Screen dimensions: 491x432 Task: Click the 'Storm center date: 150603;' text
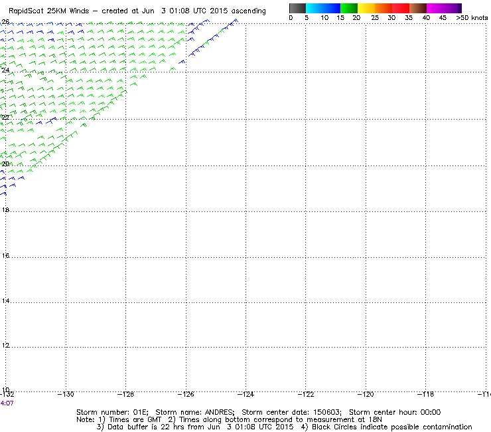[x=291, y=412]
